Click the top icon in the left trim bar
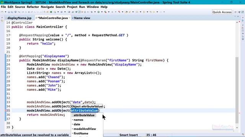This screenshot has width=245, height=137. (x=2, y=18)
